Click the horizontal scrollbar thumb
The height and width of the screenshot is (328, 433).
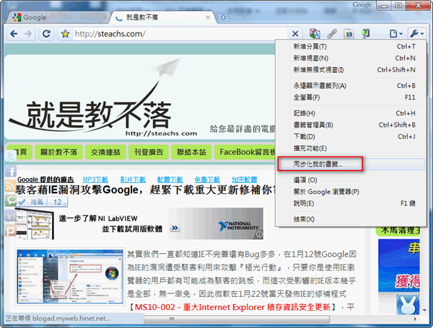click(237, 319)
